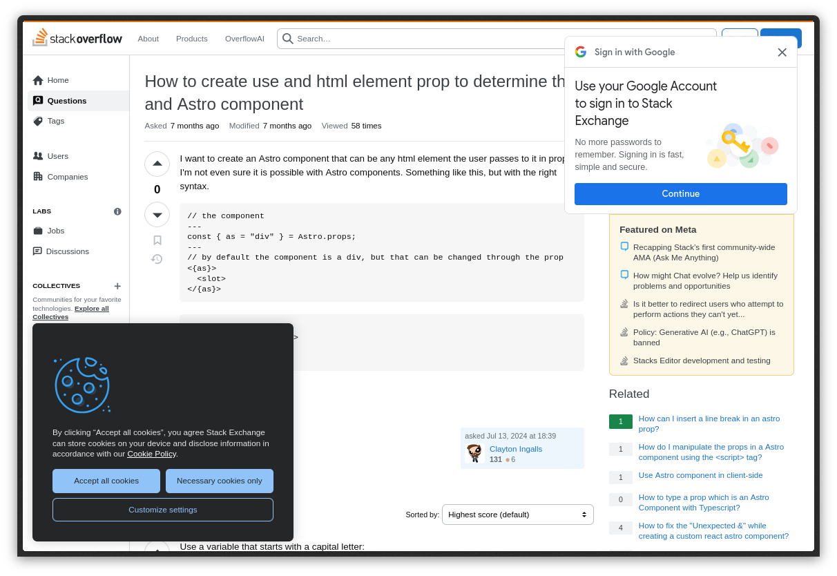The height and width of the screenshot is (576, 837).
Task: Choose Necessary cookies only
Action: pos(219,481)
